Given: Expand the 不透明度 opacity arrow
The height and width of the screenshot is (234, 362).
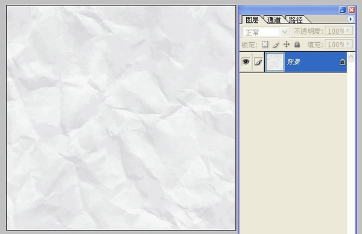Looking at the screenshot, I should (x=348, y=31).
